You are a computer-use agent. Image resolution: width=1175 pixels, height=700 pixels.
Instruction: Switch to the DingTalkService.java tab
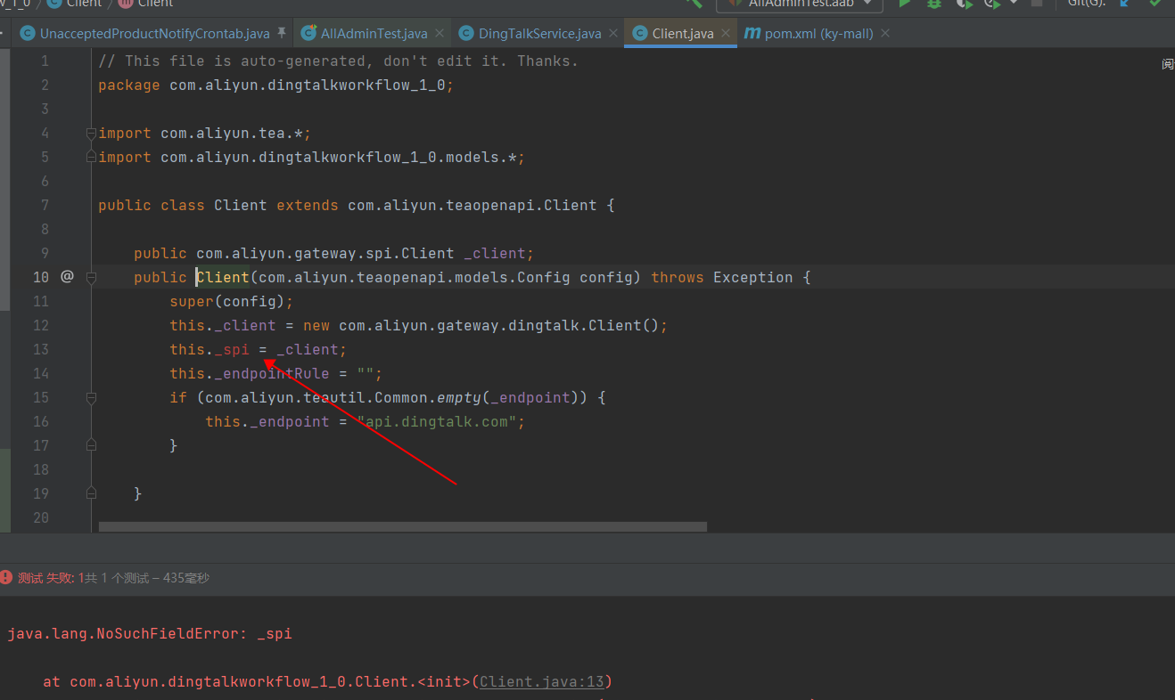tap(539, 34)
